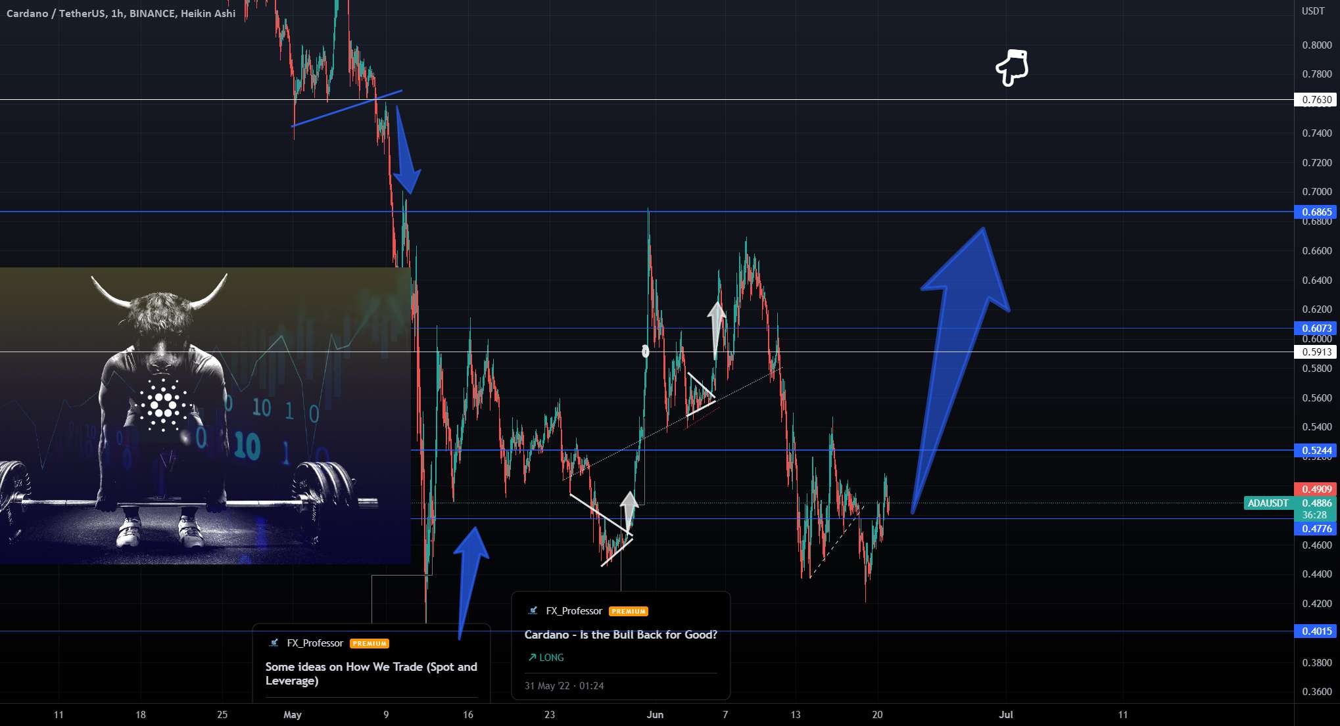Click the '18' date on time axis
The height and width of the screenshot is (726, 1340).
141,715
